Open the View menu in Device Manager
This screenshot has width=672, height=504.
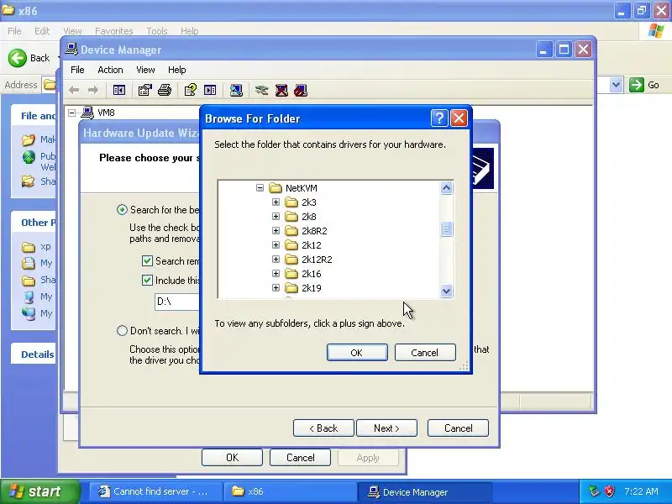point(145,70)
